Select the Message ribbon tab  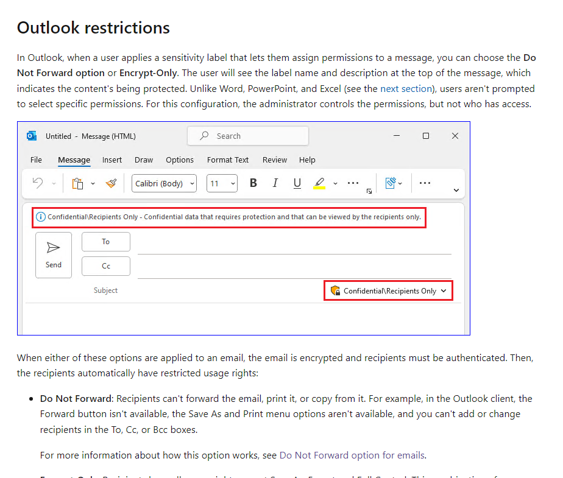click(x=74, y=160)
